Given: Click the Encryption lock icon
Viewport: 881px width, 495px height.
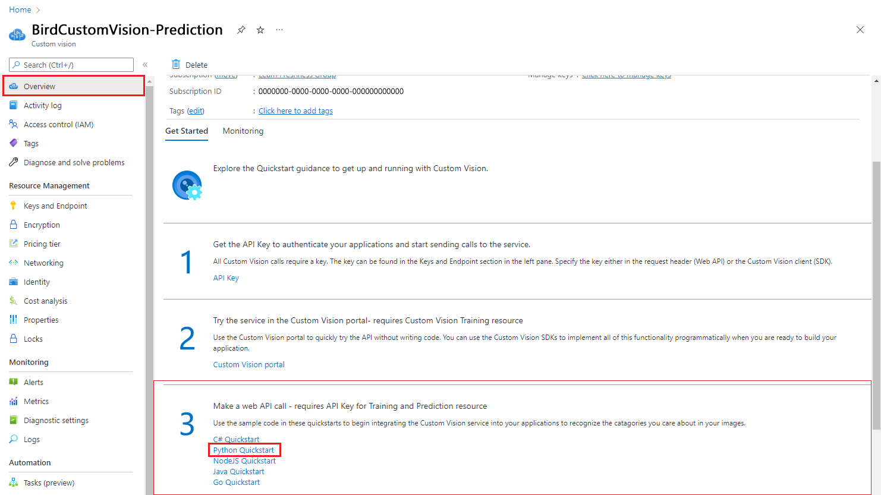Looking at the screenshot, I should [14, 225].
